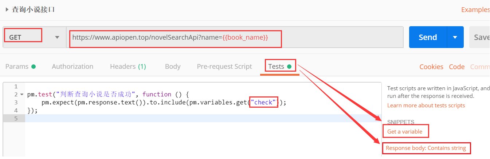Open the Authorization tab
Image resolution: width=490 pixels, height=159 pixels.
tap(72, 67)
